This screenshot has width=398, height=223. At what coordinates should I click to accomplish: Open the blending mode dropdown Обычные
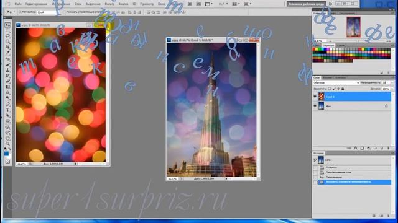point(336,82)
